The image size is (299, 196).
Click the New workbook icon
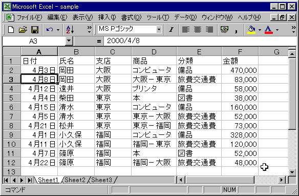click(11, 30)
